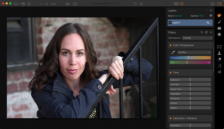This screenshot has height=129, width=224.
Task: Select the Eraser tool
Action: pyautogui.click(x=219, y=59)
